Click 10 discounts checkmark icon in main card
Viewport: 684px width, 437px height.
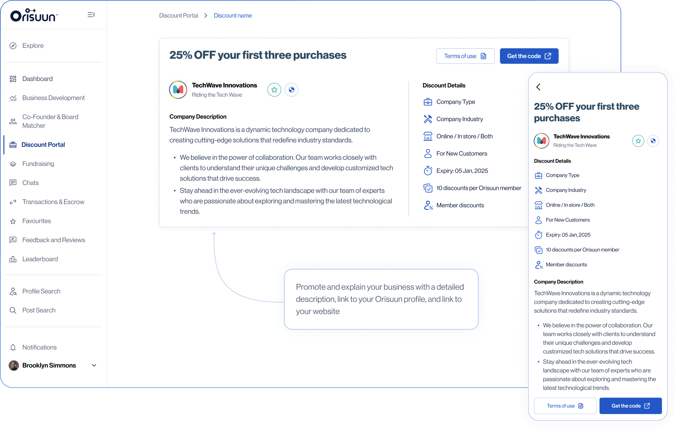(428, 188)
